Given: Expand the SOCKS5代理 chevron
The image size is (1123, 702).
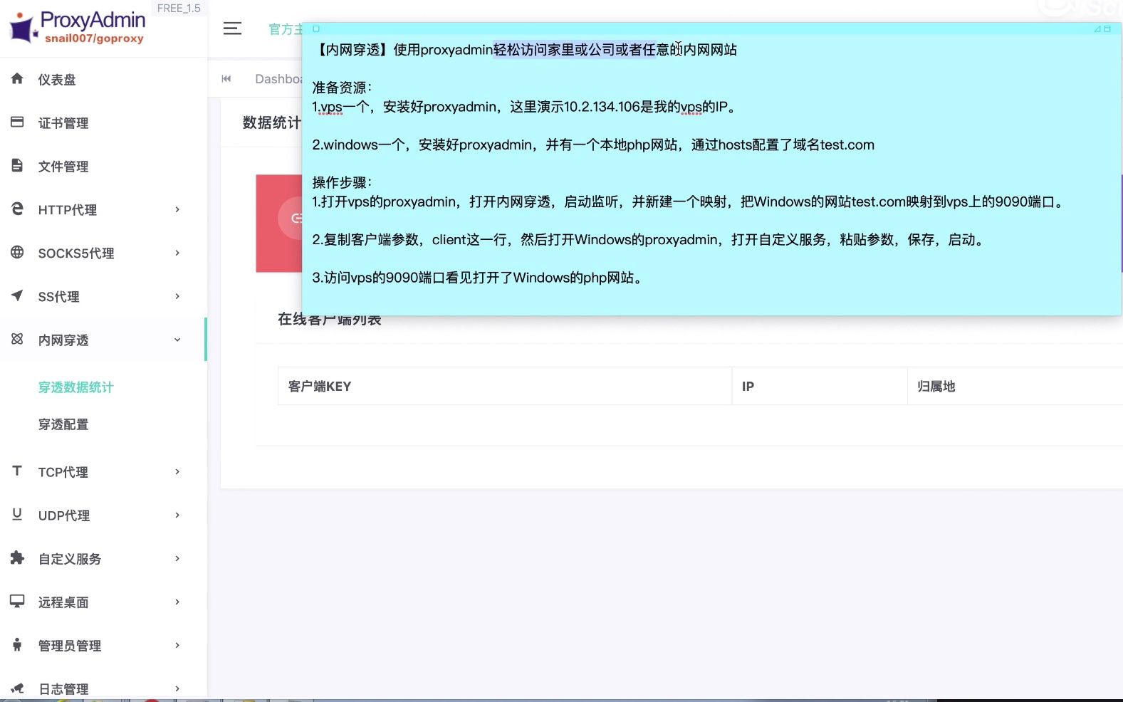Looking at the screenshot, I should point(177,253).
